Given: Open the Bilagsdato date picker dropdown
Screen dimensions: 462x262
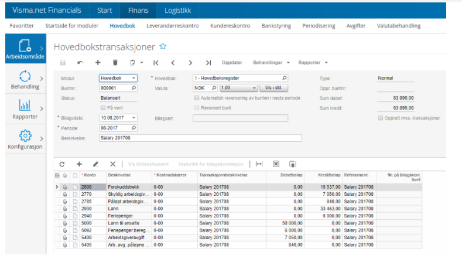Looking at the screenshot, I should [x=134, y=118].
